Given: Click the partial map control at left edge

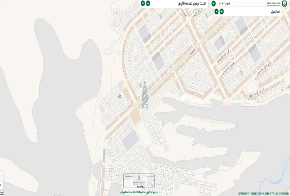Looking at the screenshot, I should pyautogui.click(x=1, y=180).
